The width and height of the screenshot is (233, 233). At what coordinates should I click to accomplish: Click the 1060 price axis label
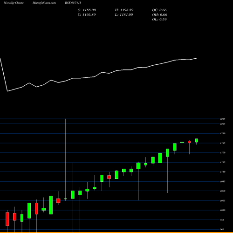click(223, 191)
